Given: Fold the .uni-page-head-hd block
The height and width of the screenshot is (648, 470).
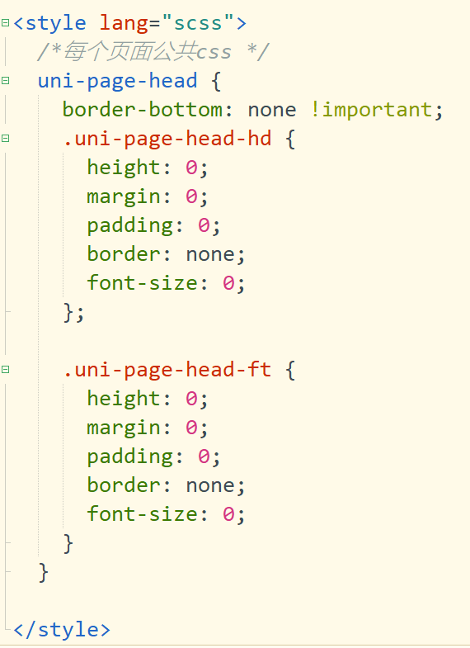Looking at the screenshot, I should (5, 139).
